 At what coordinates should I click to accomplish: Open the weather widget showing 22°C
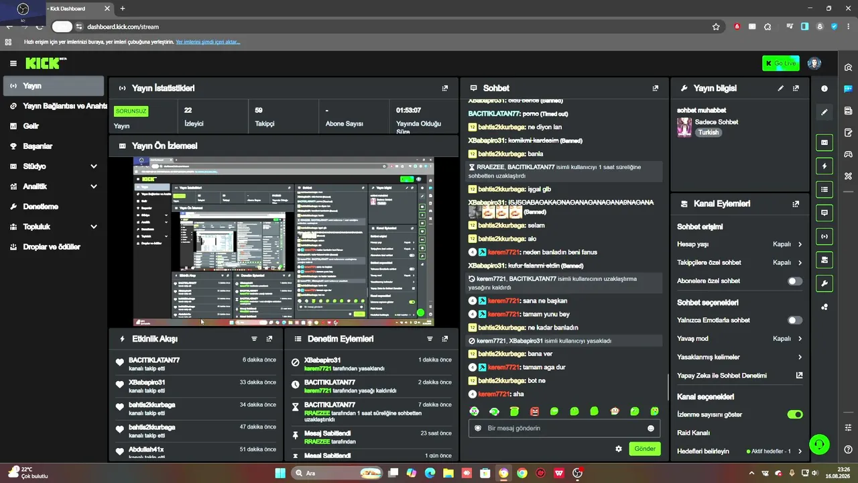28,473
